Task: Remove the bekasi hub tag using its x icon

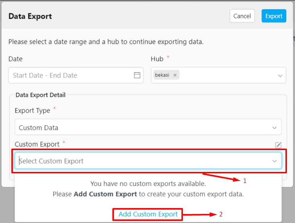Action: click(175, 75)
